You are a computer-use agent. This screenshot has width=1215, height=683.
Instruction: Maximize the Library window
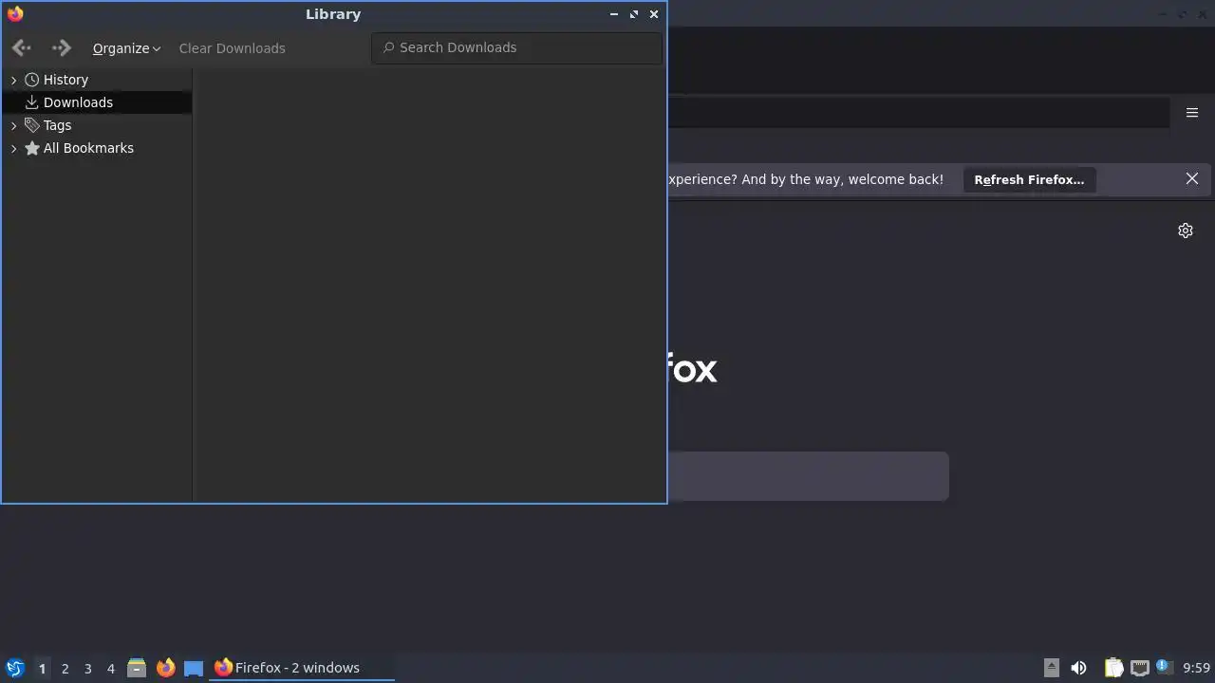[634, 14]
